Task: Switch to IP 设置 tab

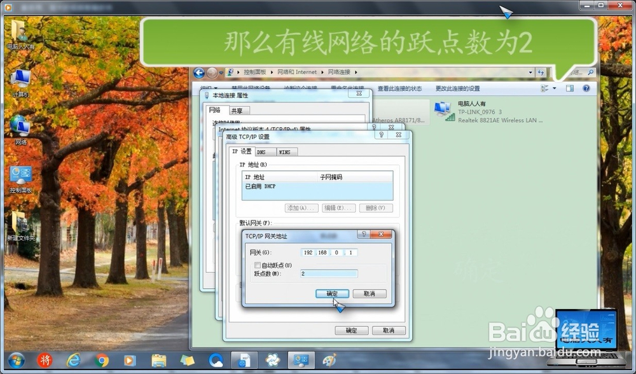Action: 242,151
